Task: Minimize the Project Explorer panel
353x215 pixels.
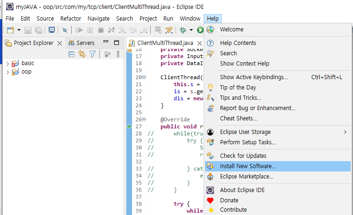Action: (x=106, y=42)
